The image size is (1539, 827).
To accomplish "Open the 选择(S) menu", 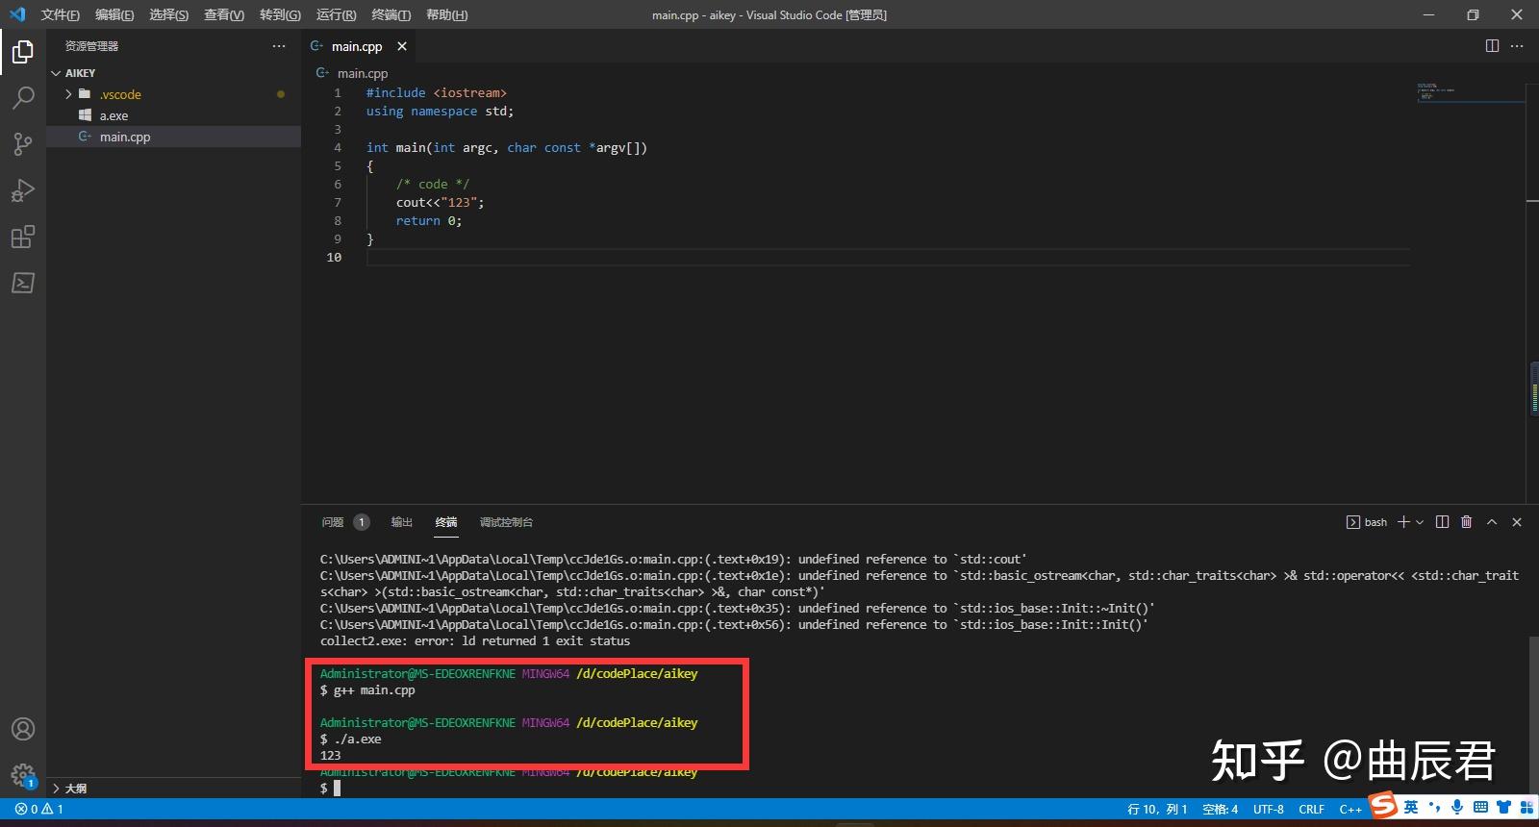I will 169,14.
